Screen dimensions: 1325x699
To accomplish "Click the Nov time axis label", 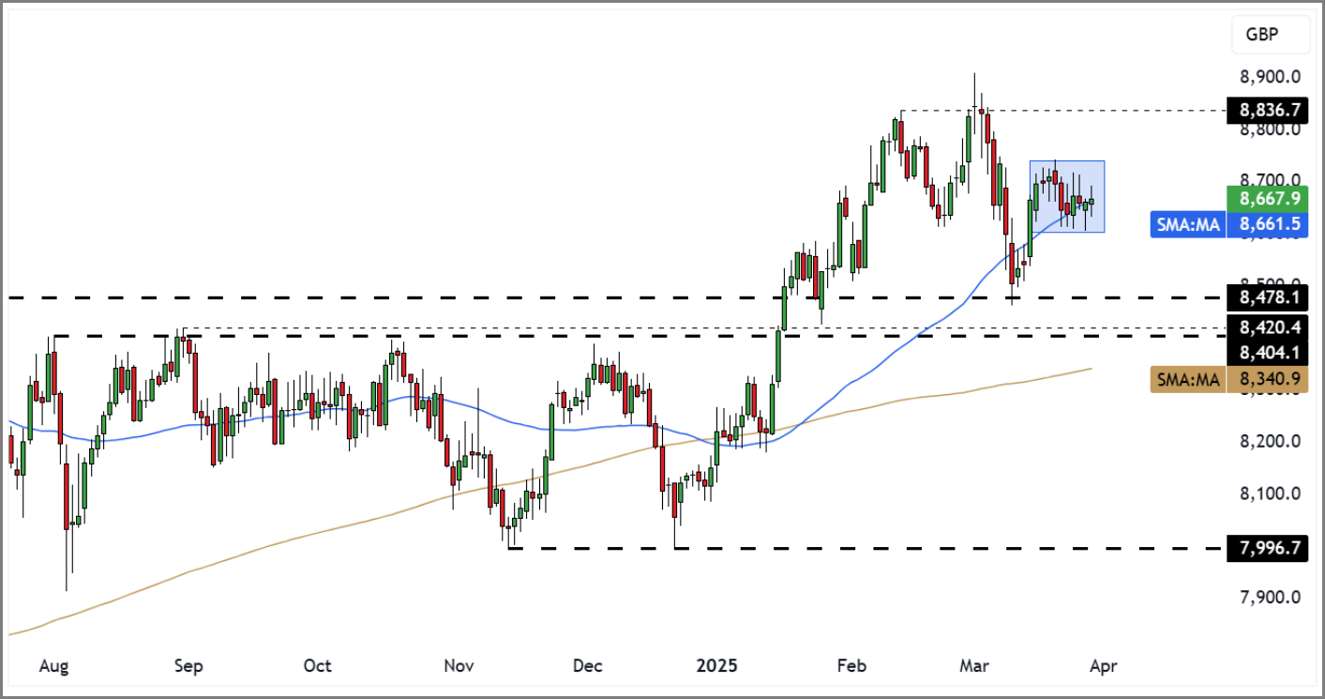I will point(459,666).
